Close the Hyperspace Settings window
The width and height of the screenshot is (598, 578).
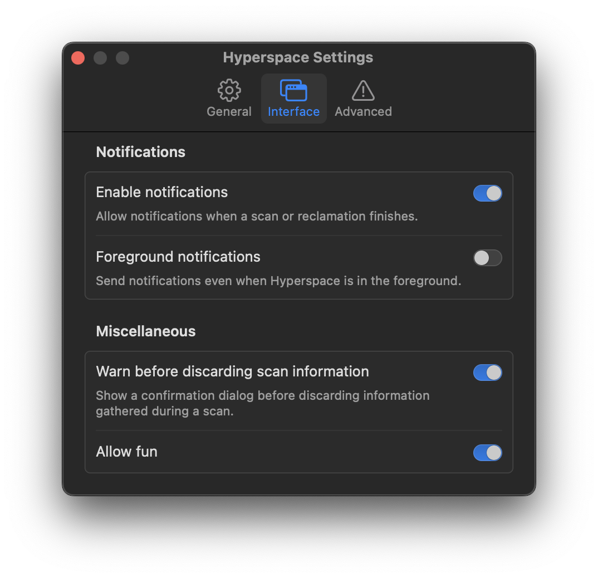(x=78, y=58)
